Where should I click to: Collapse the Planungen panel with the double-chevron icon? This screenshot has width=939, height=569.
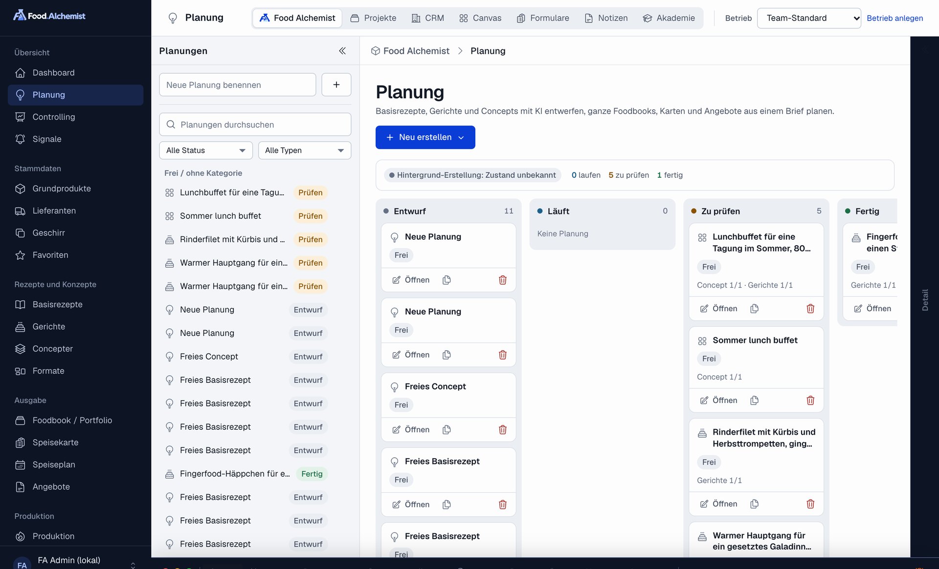(342, 51)
